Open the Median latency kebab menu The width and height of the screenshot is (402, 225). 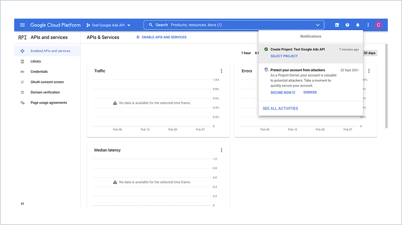click(222, 150)
